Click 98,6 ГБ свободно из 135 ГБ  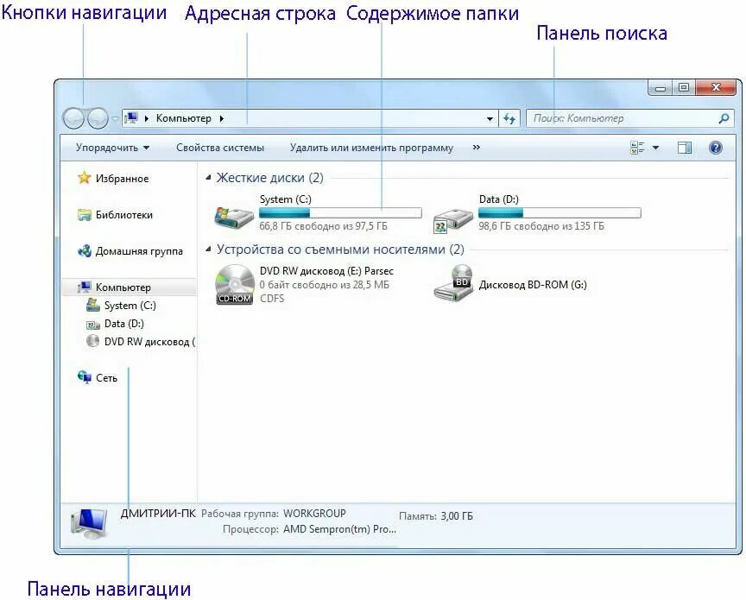coord(541,226)
